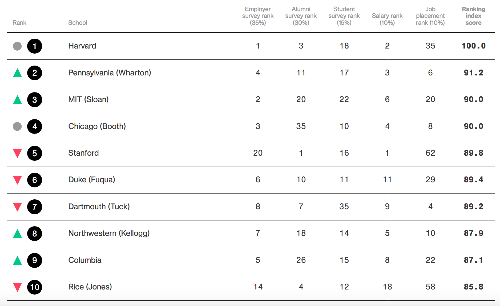Click the green arrow next to Northwestern (Kellogg)
Viewport: 500px width, 306px height.
17,233
